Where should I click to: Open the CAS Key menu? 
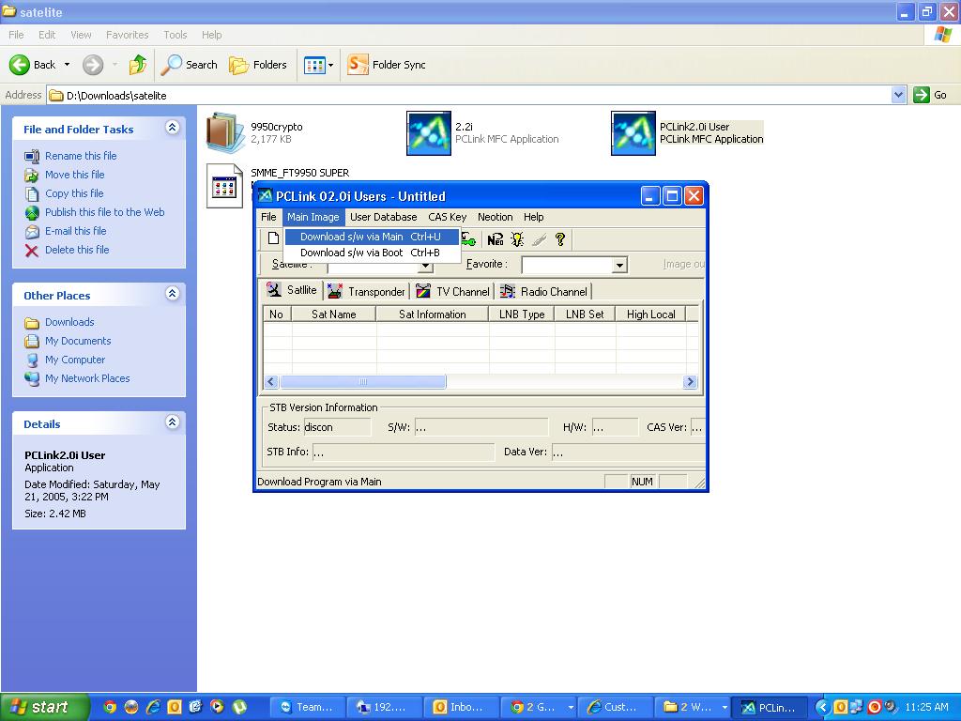pos(448,217)
